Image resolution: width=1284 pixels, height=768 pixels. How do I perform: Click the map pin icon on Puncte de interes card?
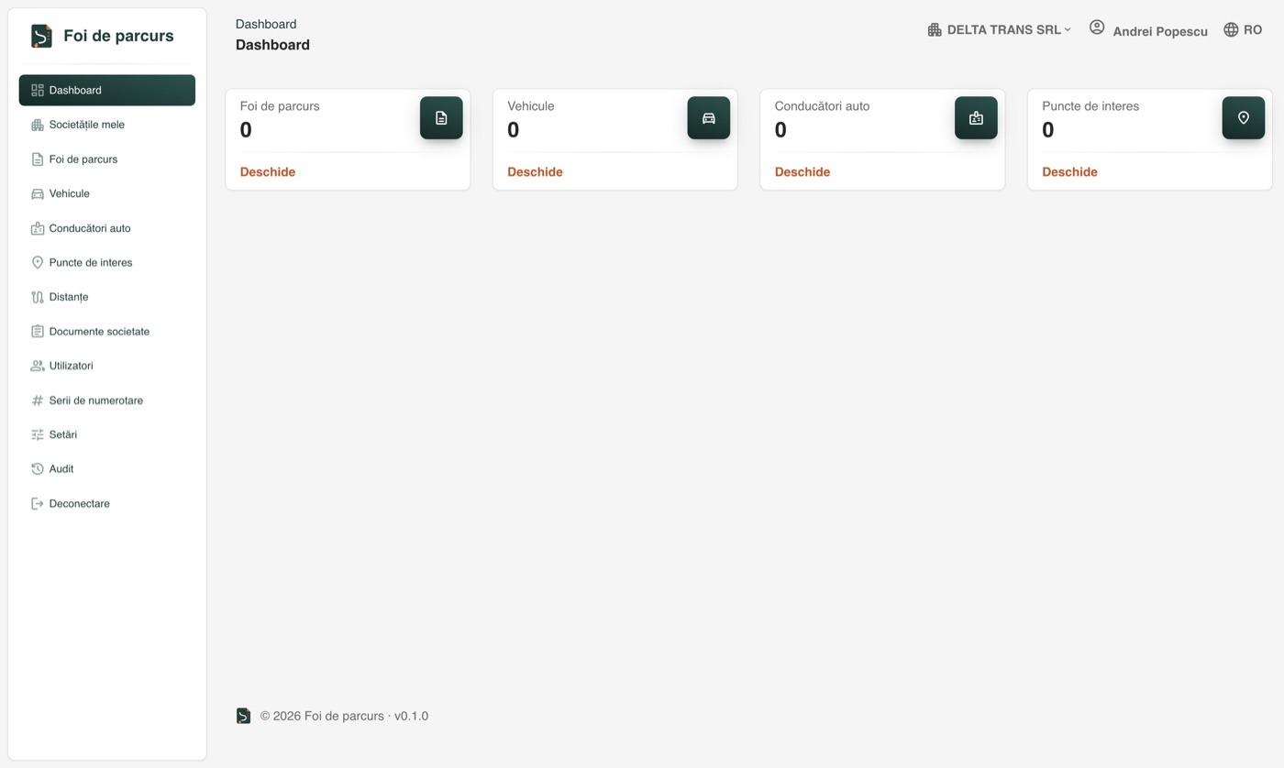coord(1244,118)
